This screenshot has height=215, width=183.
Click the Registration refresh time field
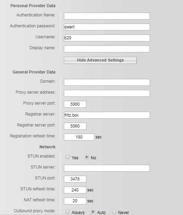(79, 137)
